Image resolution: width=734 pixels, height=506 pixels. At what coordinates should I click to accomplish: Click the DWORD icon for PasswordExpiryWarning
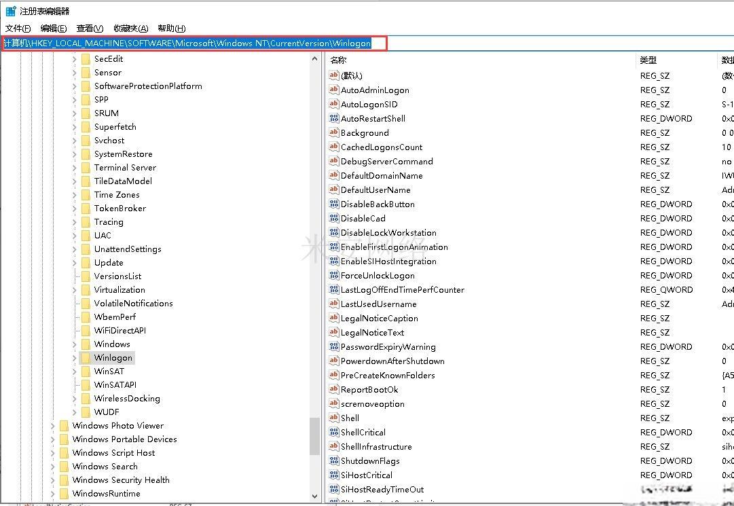click(334, 347)
